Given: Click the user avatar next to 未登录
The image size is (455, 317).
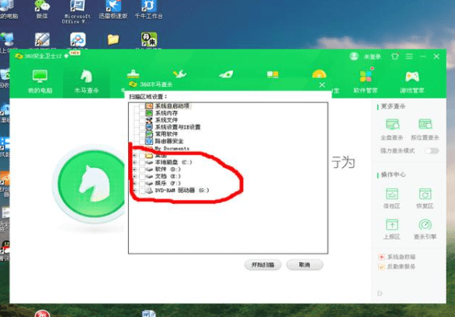Looking at the screenshot, I should [x=354, y=57].
